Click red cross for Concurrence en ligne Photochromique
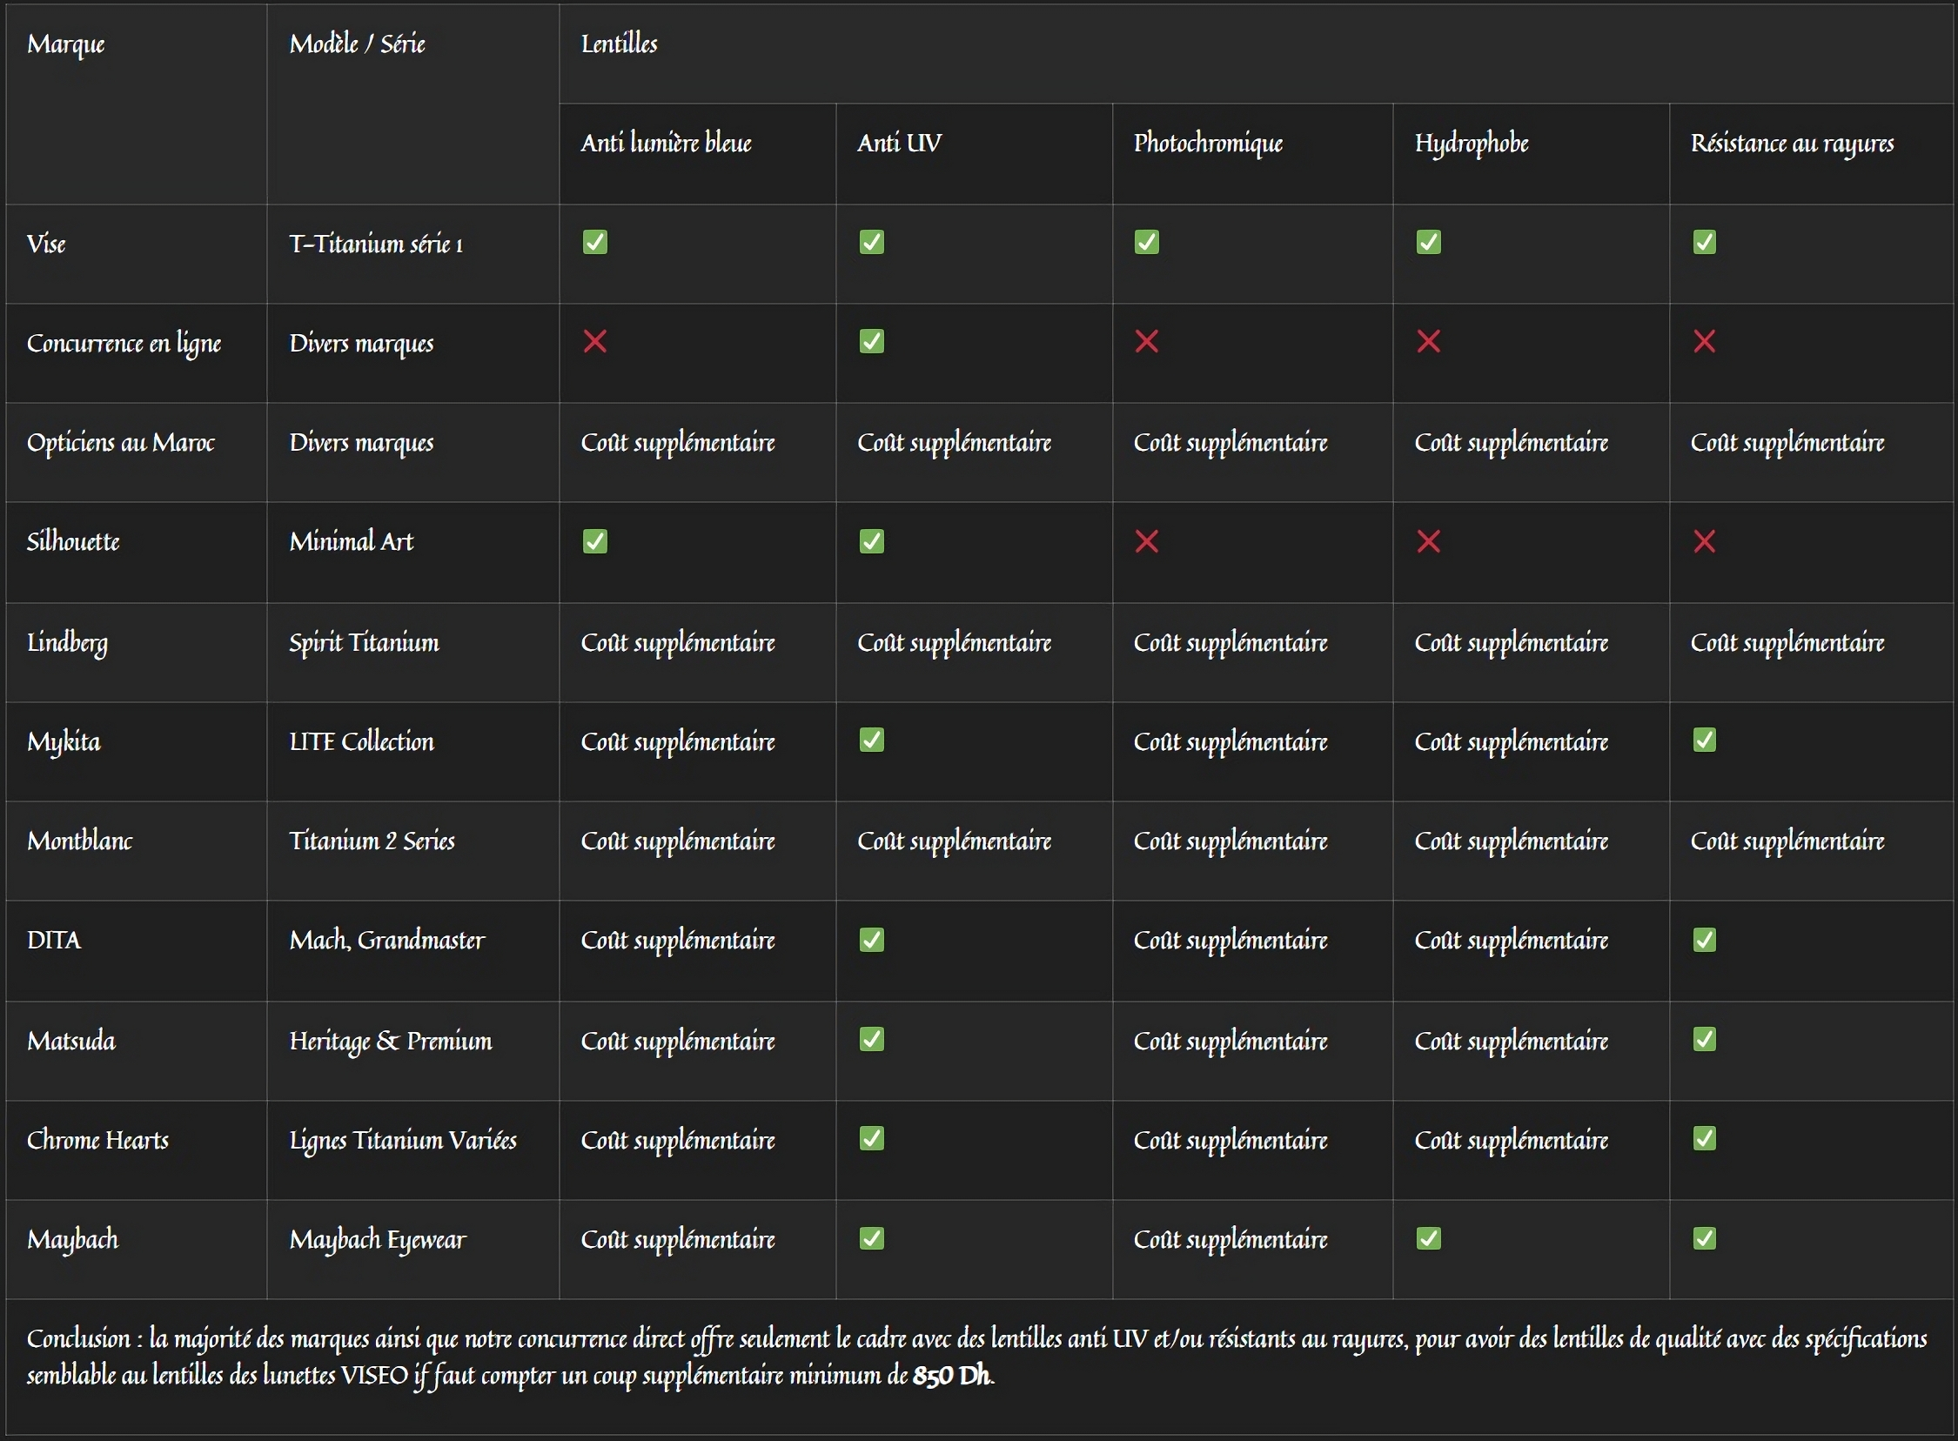The image size is (1958, 1441). point(1146,341)
